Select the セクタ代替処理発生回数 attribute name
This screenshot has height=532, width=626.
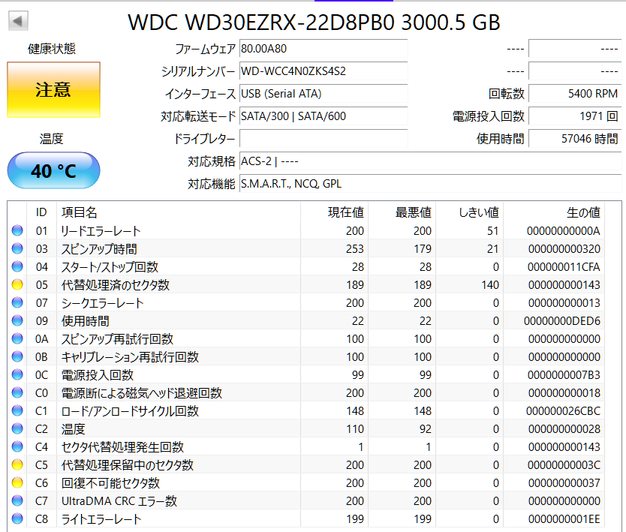(122, 447)
